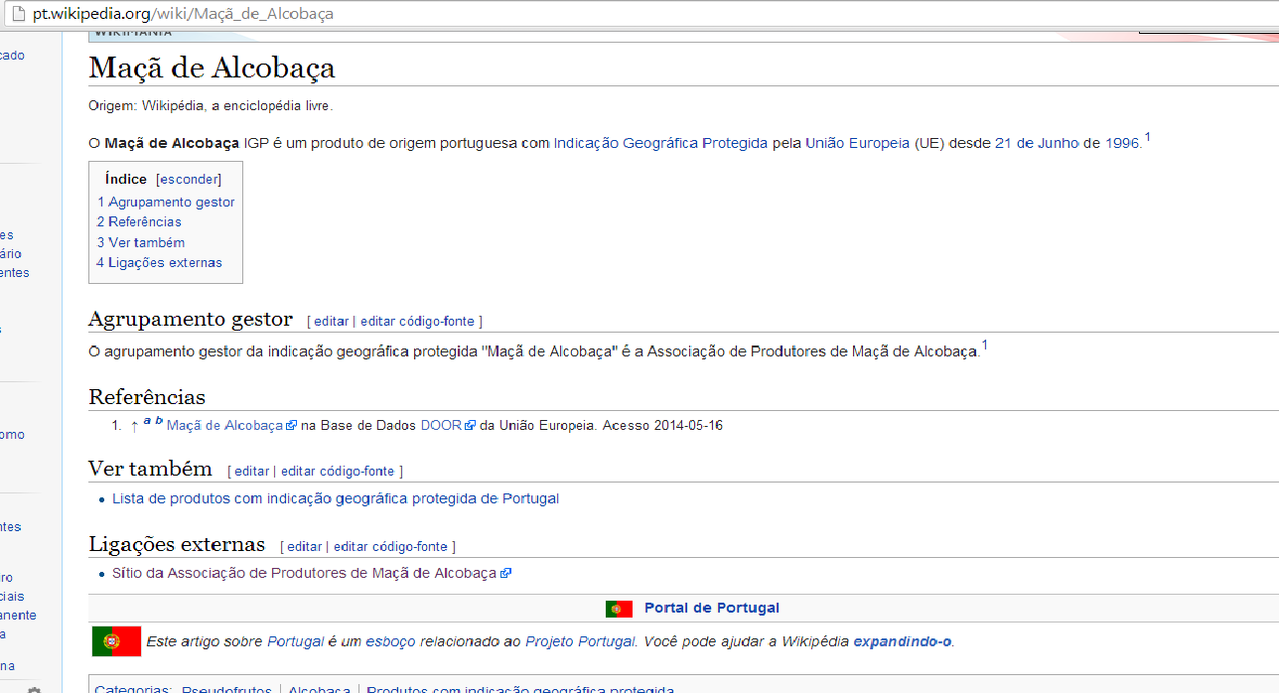Click editar next to Ligações externas heading
1279x693 pixels.
tap(304, 547)
